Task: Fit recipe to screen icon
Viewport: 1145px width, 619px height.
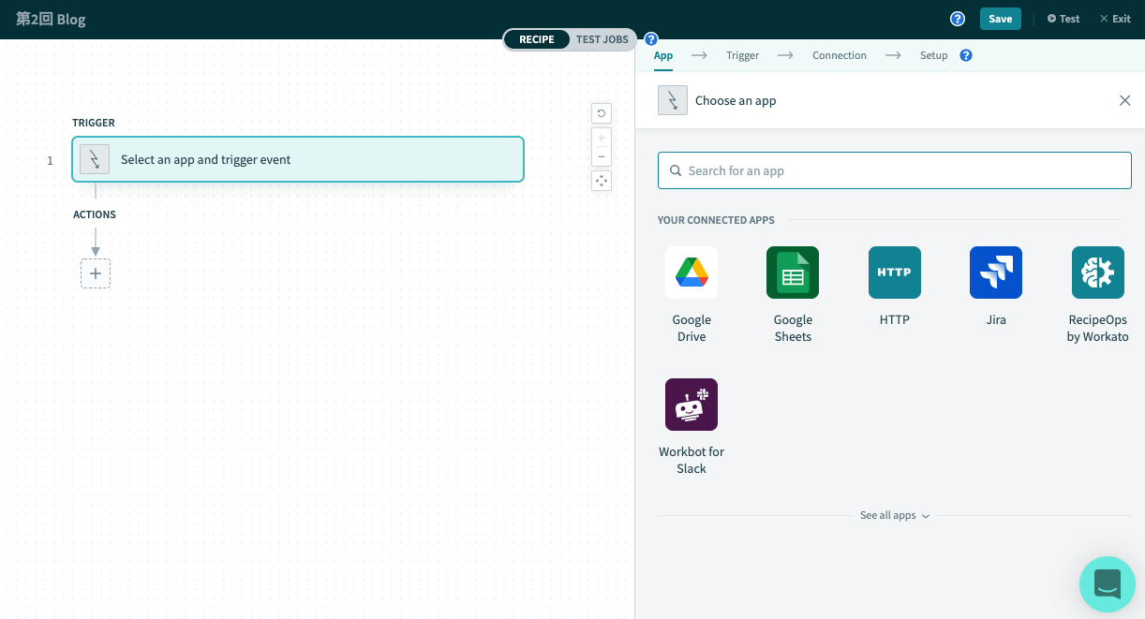Action: tap(602, 181)
